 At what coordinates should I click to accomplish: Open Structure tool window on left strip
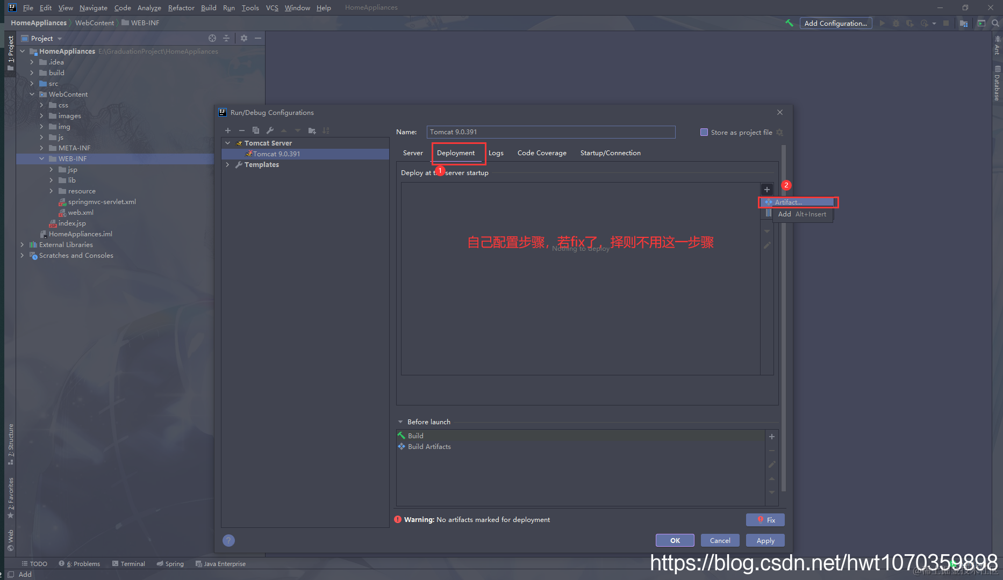(10, 444)
